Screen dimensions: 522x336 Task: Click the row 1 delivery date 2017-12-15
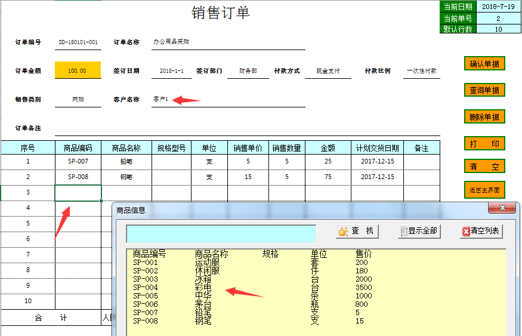pyautogui.click(x=377, y=162)
